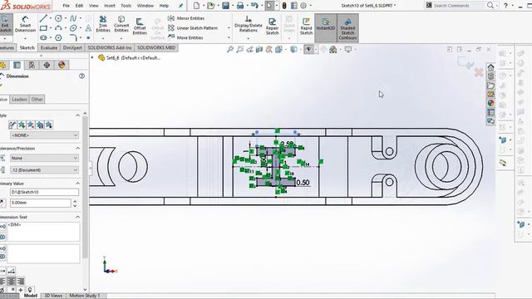Select the Sketch Fillet tool
Image resolution: width=532 pixels, height=299 pixels.
[73, 37]
